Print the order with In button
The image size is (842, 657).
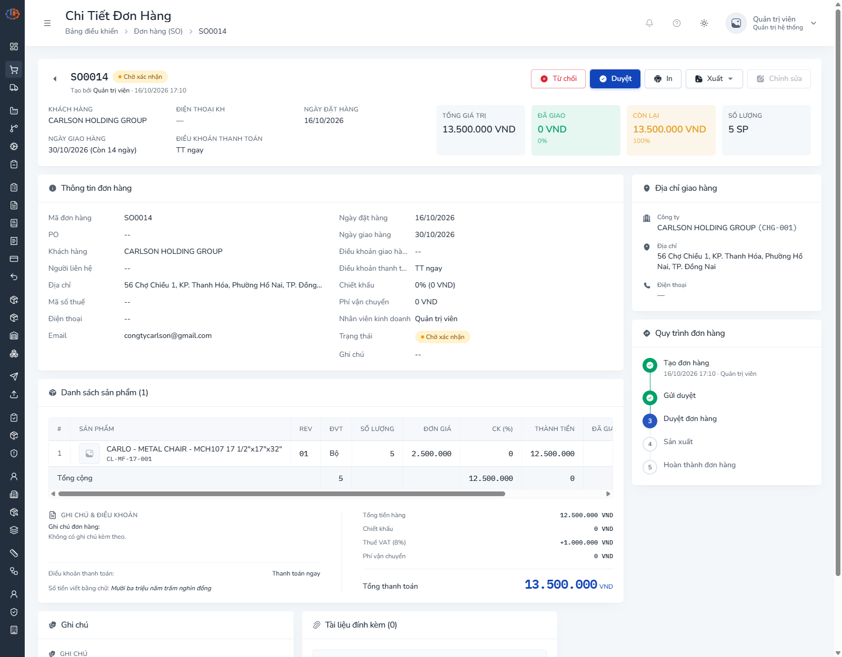pyautogui.click(x=663, y=79)
